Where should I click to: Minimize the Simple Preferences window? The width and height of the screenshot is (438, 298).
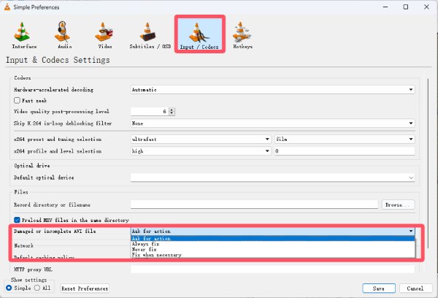pyautogui.click(x=385, y=7)
